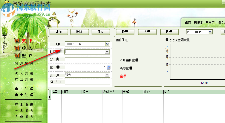Expand the 付款人 payer combo box arrow
Image resolution: width=225 pixels, height=123 pixels.
(107, 52)
